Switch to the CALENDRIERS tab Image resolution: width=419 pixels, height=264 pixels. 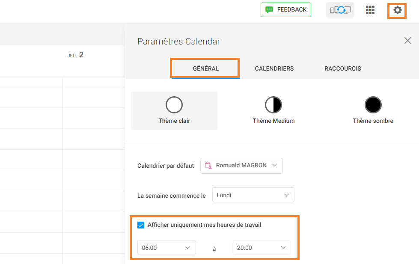pos(274,68)
